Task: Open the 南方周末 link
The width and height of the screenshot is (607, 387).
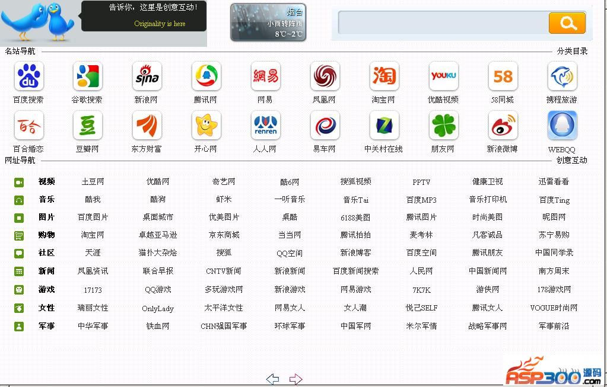Action: pyautogui.click(x=554, y=271)
